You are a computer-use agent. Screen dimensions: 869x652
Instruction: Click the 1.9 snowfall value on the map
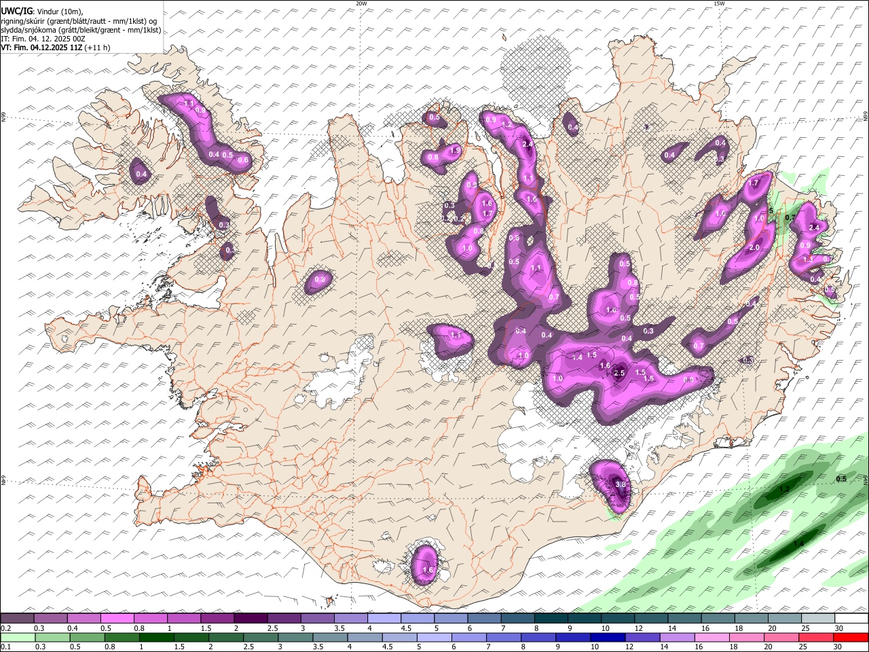click(x=455, y=150)
